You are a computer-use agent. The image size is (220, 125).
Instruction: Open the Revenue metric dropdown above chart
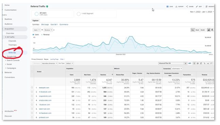click(48, 30)
